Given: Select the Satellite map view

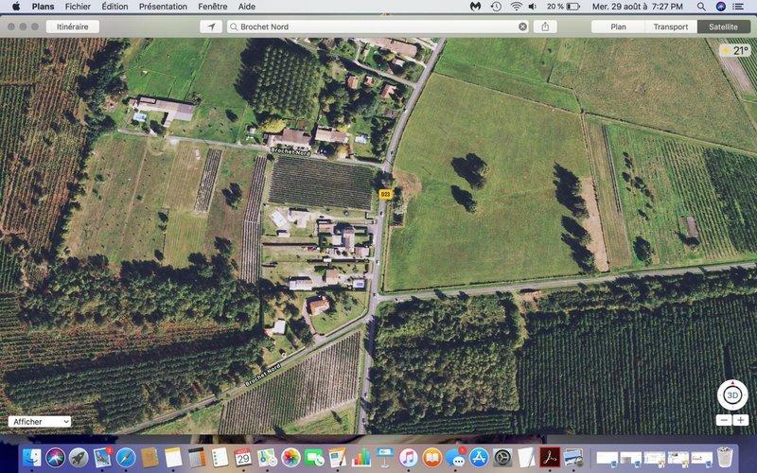Looking at the screenshot, I should point(723,26).
